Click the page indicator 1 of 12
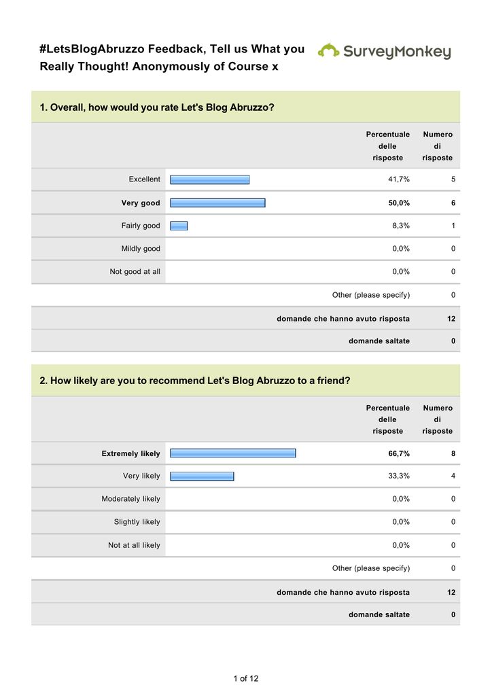Image resolution: width=492 pixels, height=696 pixels. click(x=246, y=679)
